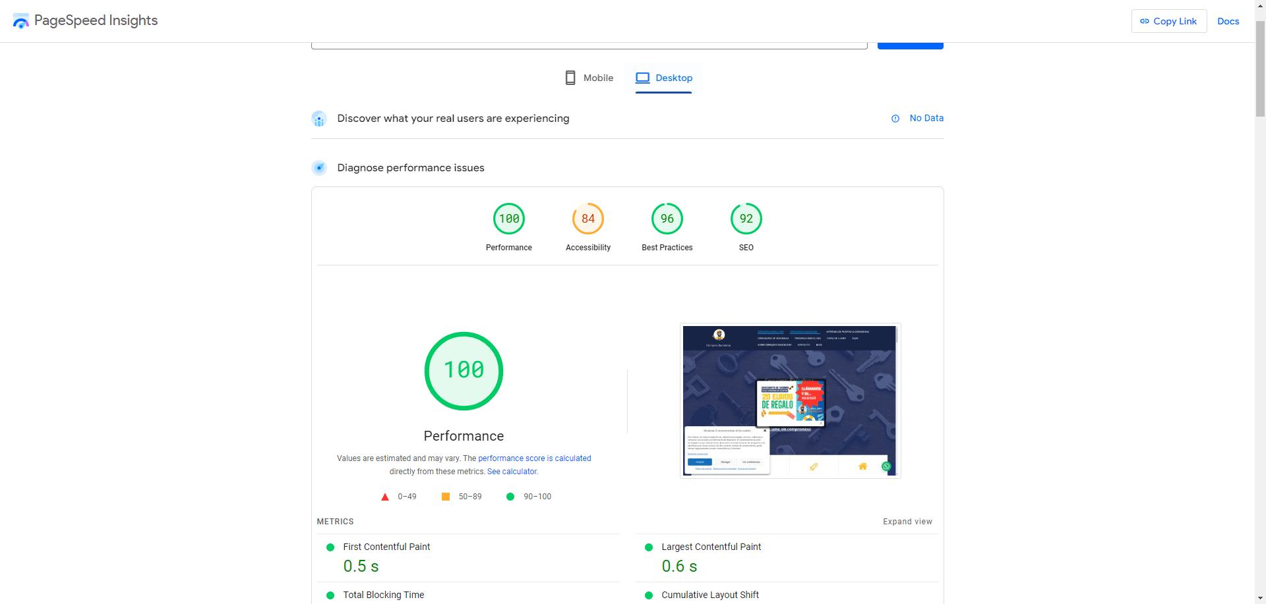Image resolution: width=1266 pixels, height=604 pixels.
Task: Click the 'Accessibility' gauge label
Action: pyautogui.click(x=588, y=248)
